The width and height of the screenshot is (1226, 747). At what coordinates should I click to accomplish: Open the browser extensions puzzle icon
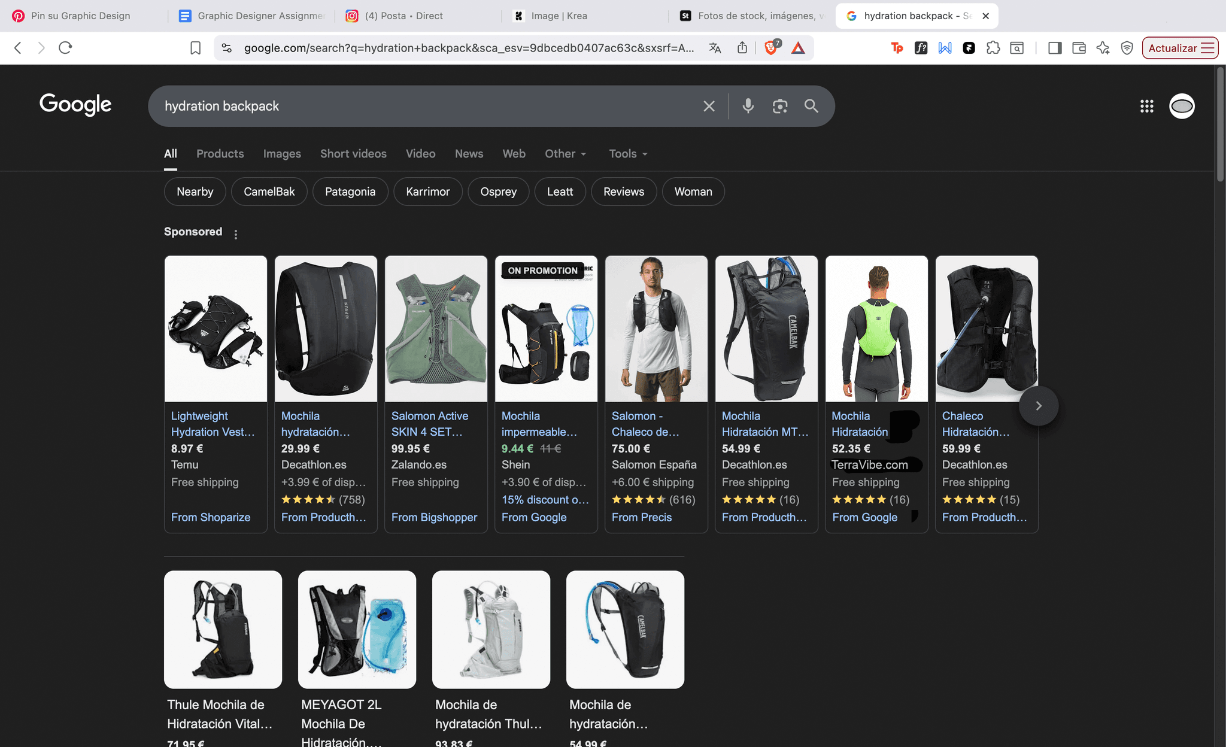click(x=993, y=48)
